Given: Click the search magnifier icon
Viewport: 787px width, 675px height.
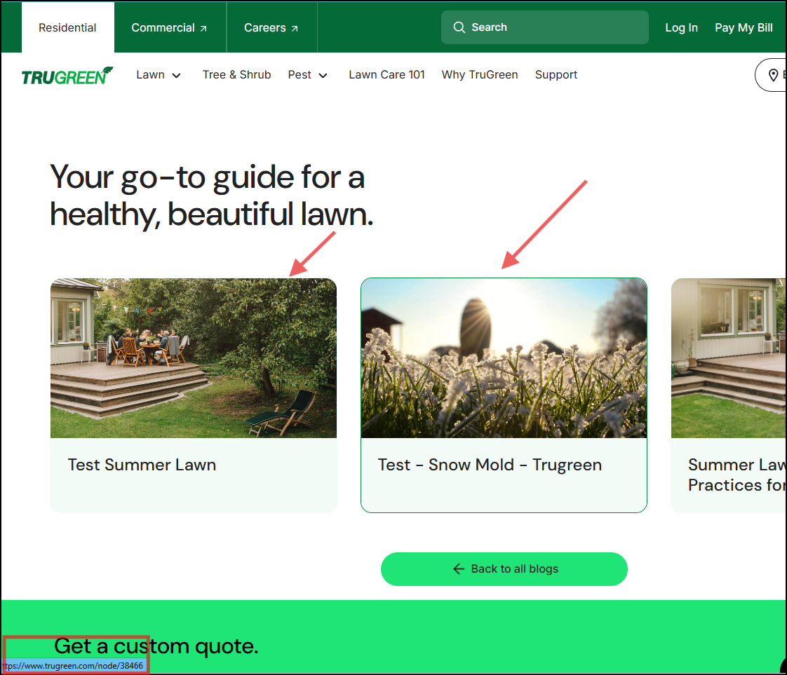Looking at the screenshot, I should (459, 27).
